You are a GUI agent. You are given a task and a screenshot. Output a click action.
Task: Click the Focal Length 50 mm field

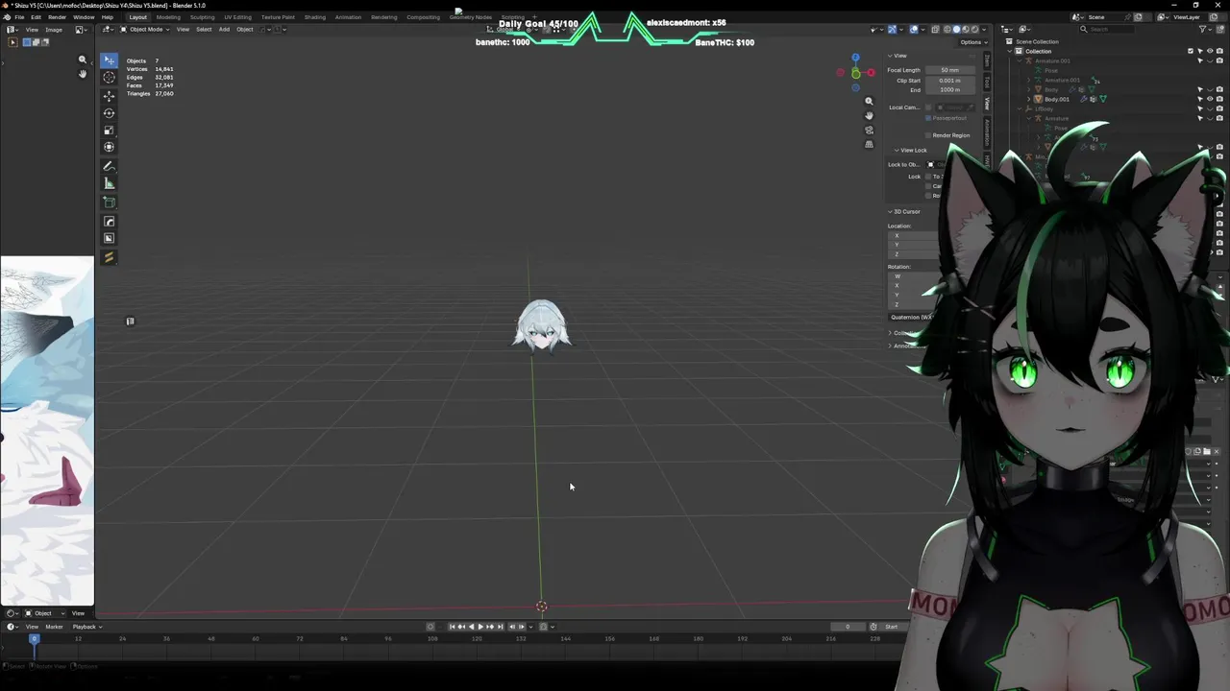[x=949, y=70]
